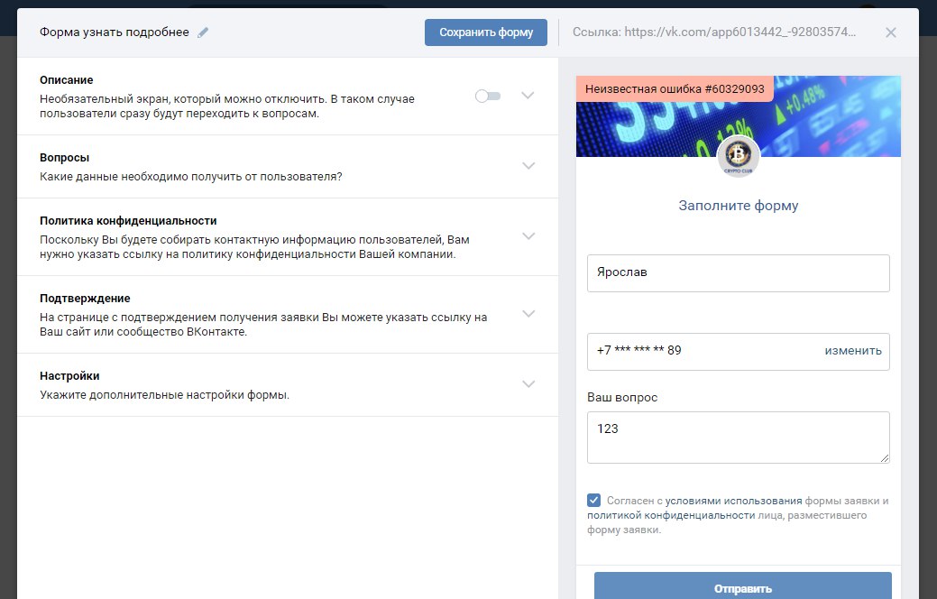
Task: Toggle the Описание screen switch
Action: (488, 96)
